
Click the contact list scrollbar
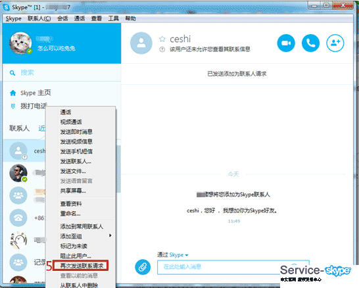tap(118, 170)
